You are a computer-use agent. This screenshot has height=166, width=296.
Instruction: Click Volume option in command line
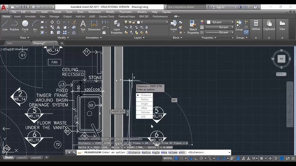pyautogui.click(x=173, y=152)
